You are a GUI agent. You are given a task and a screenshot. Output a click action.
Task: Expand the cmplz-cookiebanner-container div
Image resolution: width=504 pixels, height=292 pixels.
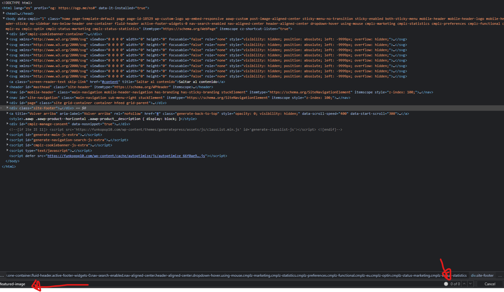(x=8, y=34)
